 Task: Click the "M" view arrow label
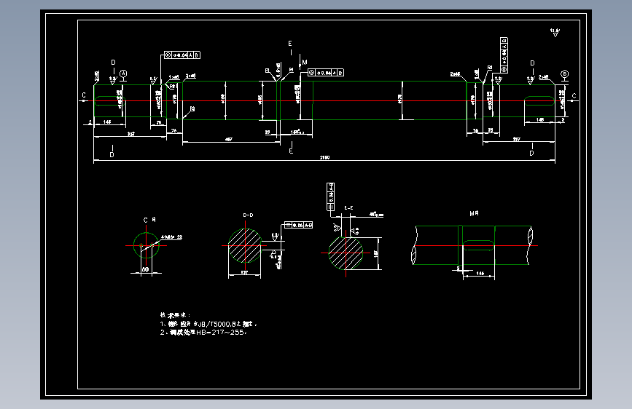[305, 63]
